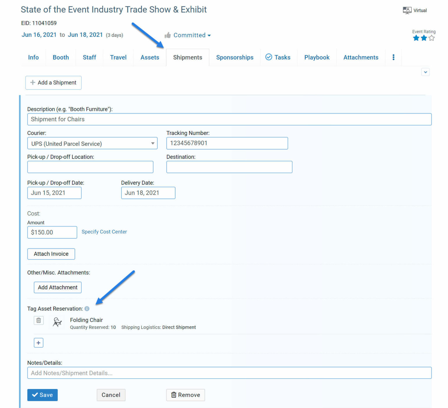This screenshot has height=408, width=448.
Task: Click the trash icon inside the Remove button
Action: click(x=174, y=395)
